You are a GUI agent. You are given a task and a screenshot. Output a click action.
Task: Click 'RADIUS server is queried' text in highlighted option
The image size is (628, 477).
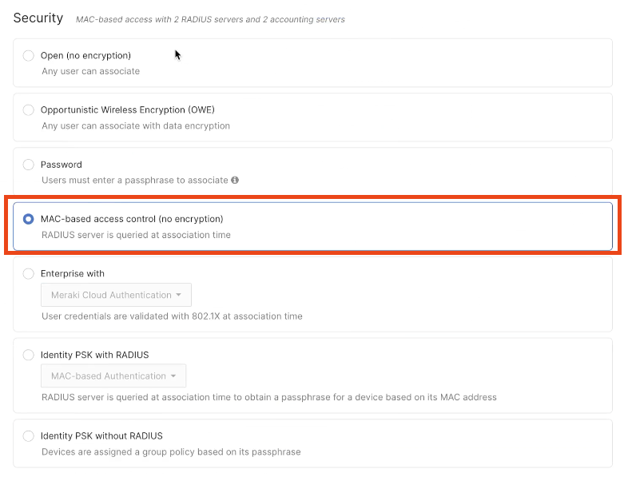coord(136,235)
